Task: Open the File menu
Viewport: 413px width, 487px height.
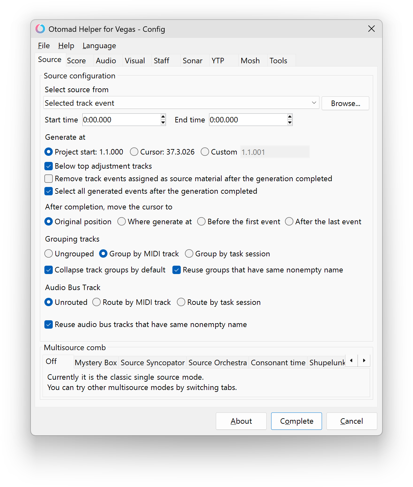Action: [x=44, y=46]
